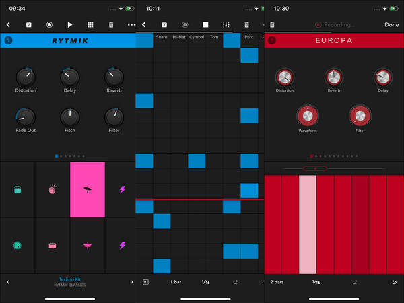
Task: Open the mixer sliders icon
Action: [x=226, y=24]
